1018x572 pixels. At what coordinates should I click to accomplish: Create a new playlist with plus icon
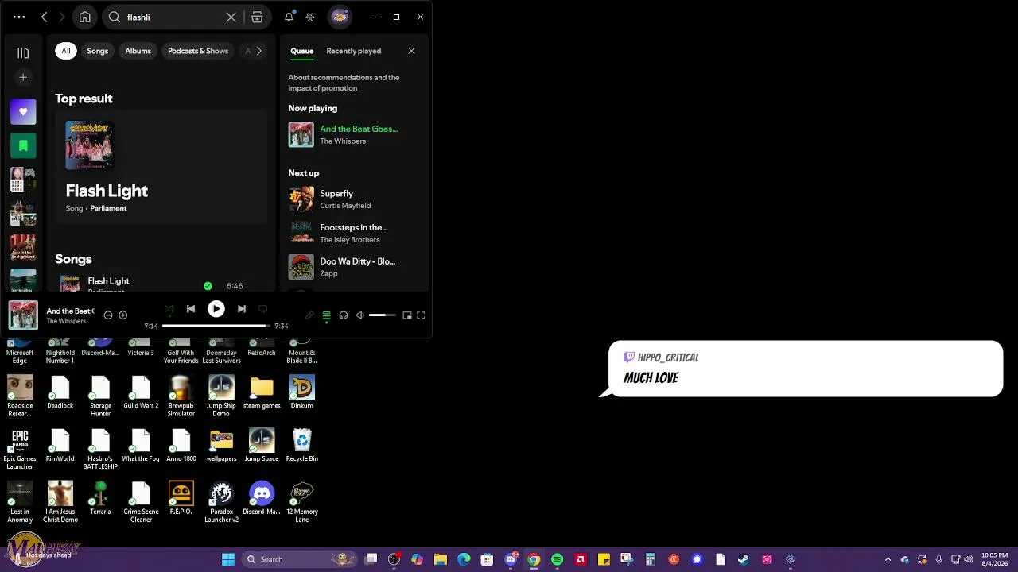coord(23,78)
